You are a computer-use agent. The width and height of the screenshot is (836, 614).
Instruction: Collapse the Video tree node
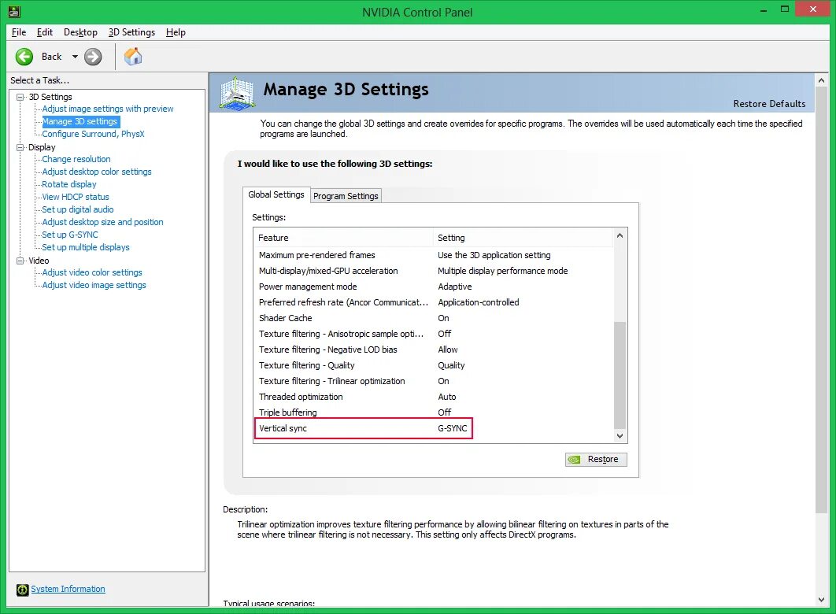tap(20, 261)
